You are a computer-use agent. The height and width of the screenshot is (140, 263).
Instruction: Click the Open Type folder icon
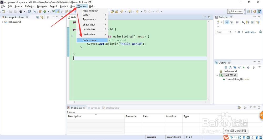click(x=112, y=11)
